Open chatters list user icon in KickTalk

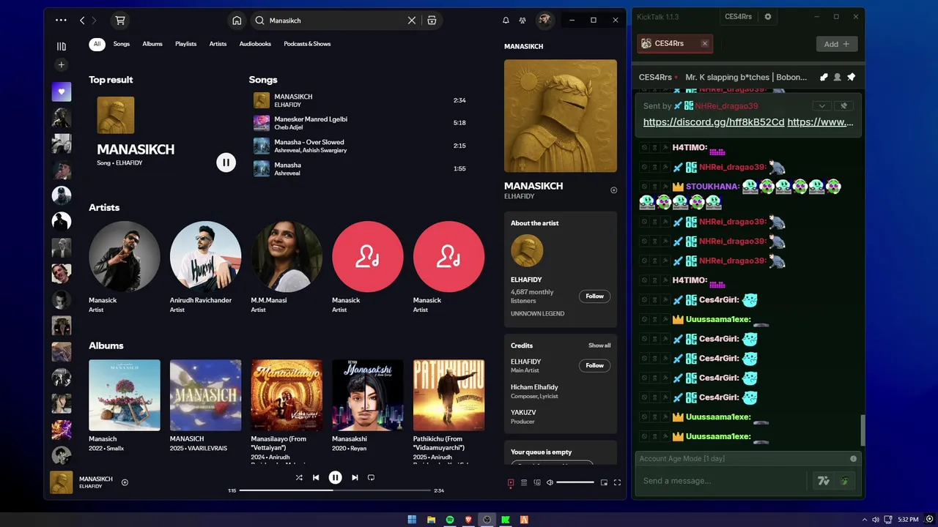838,77
